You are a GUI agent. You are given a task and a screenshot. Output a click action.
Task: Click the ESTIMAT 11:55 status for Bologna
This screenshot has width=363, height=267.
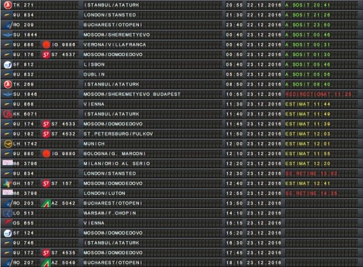(x=308, y=154)
